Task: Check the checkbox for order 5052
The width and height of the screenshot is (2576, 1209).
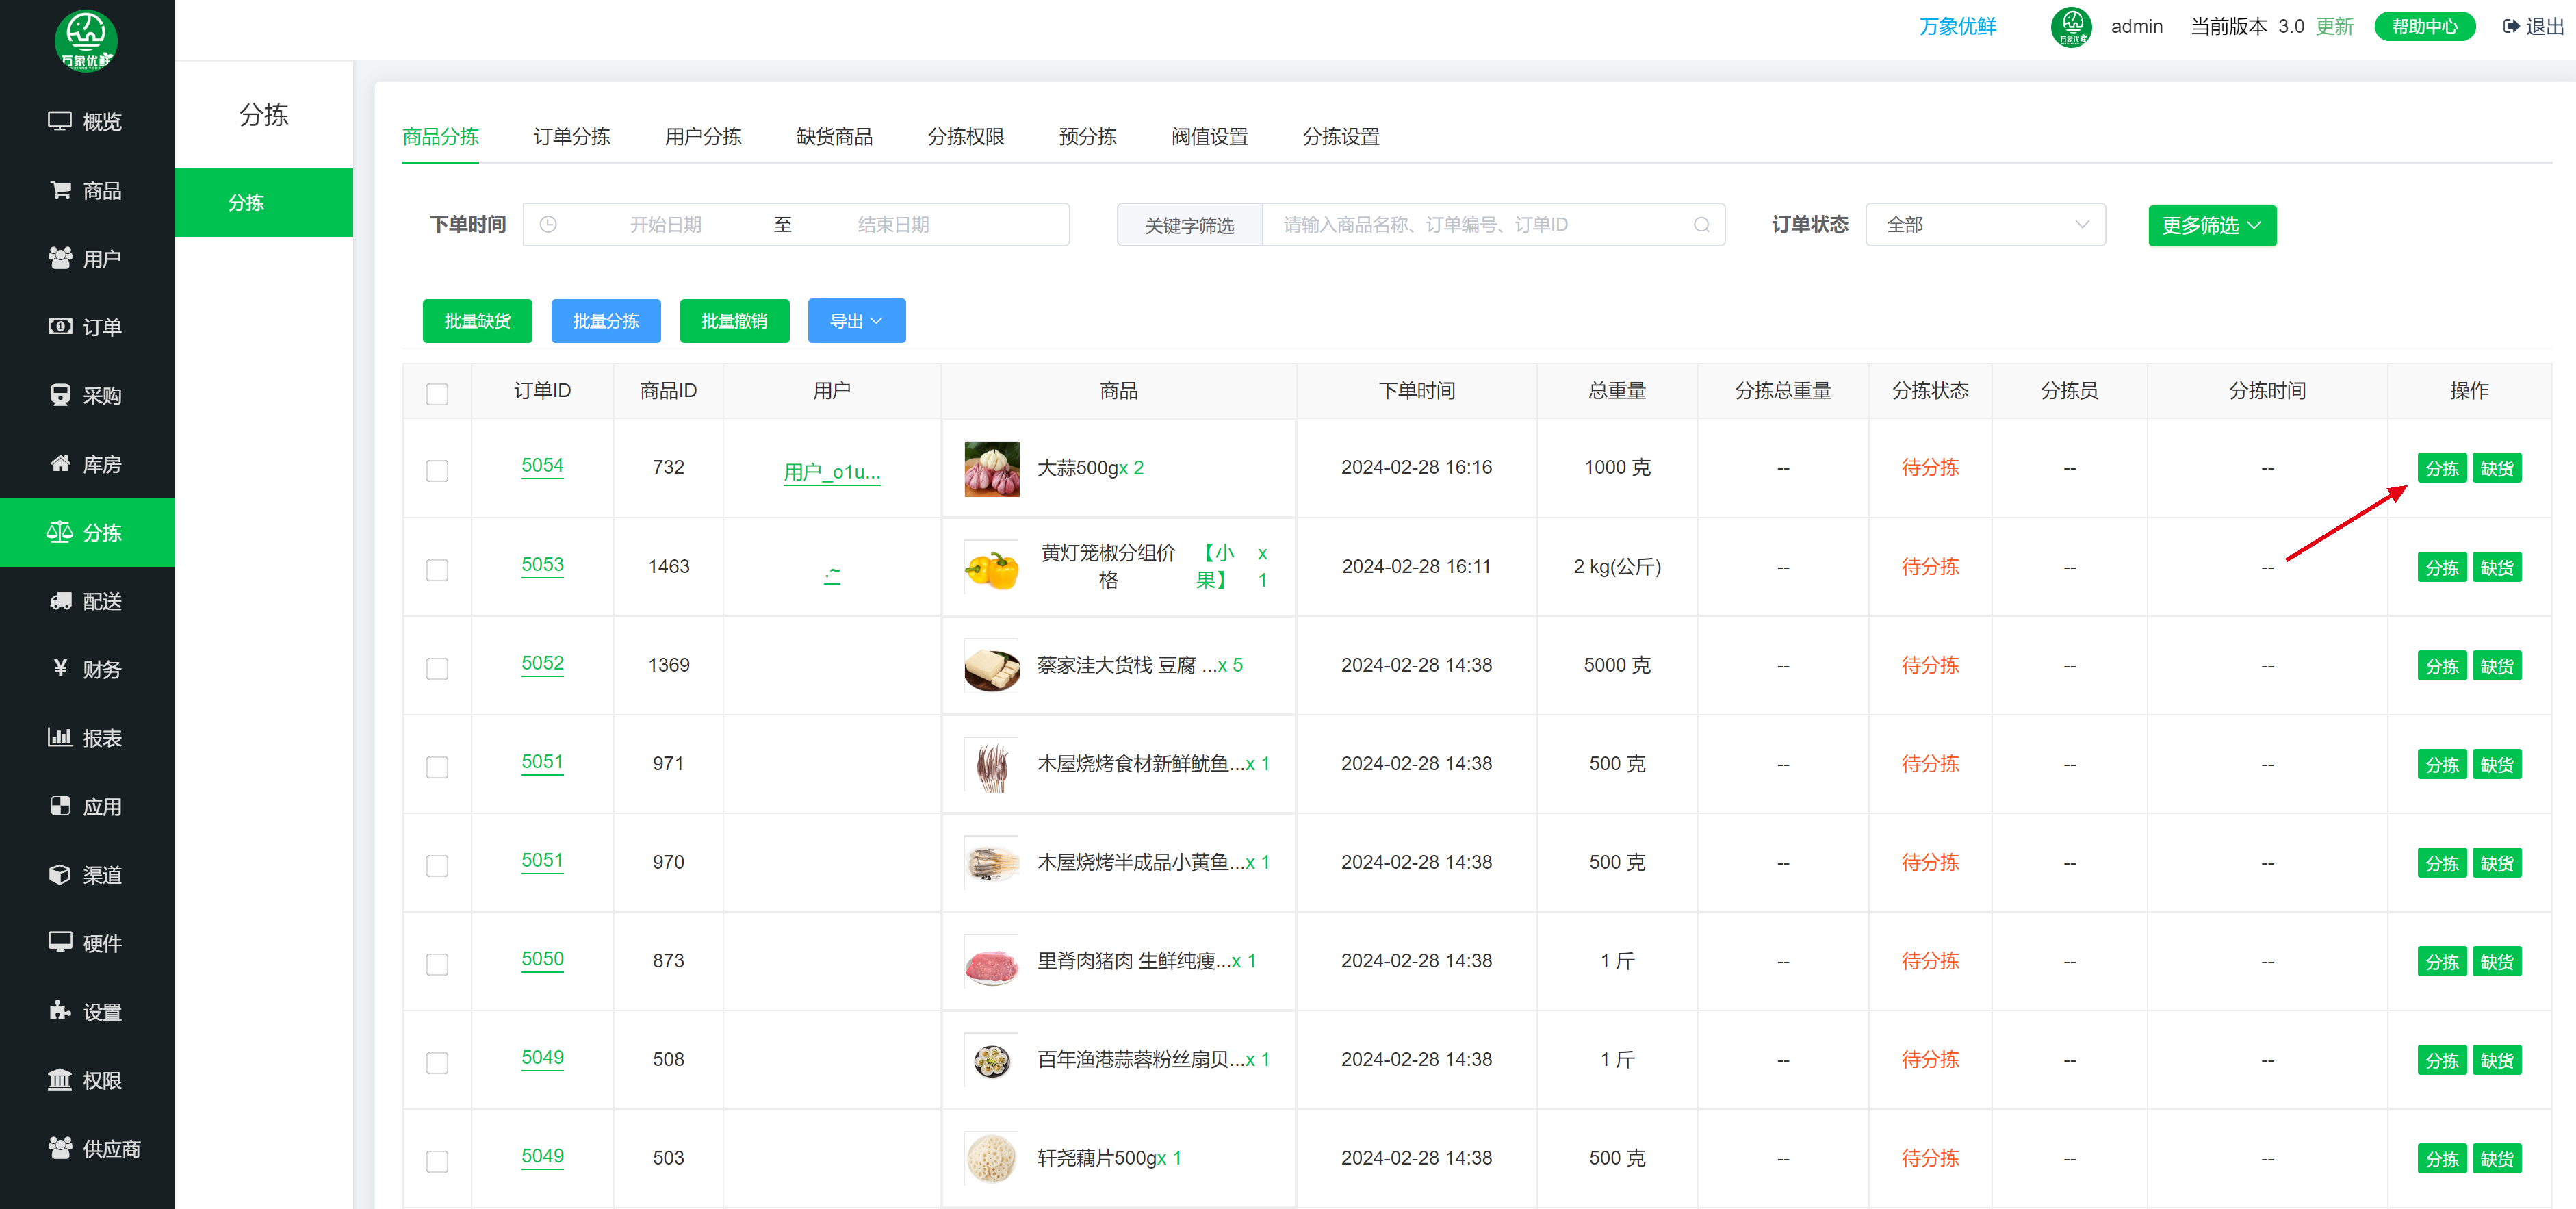Action: click(x=437, y=668)
